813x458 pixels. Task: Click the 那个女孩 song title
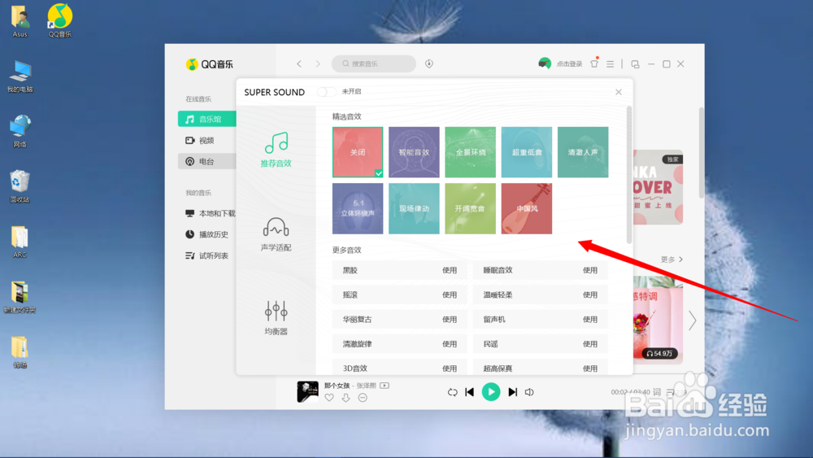337,386
